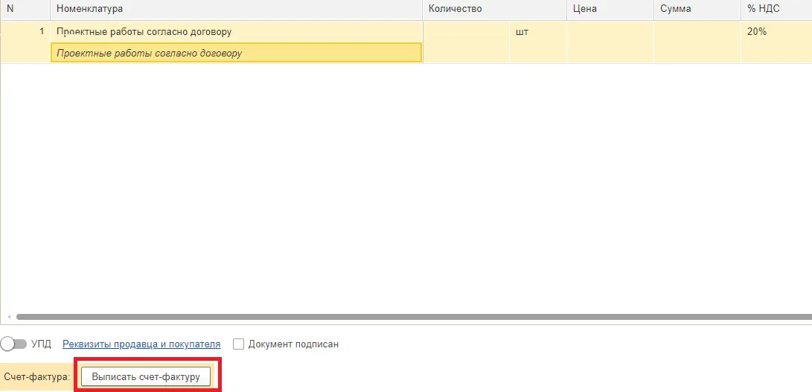Click the horizontal scrollbar thumb

click(x=414, y=316)
